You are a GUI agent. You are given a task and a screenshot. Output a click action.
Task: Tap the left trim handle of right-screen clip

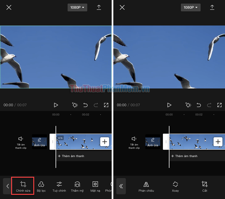(166, 142)
